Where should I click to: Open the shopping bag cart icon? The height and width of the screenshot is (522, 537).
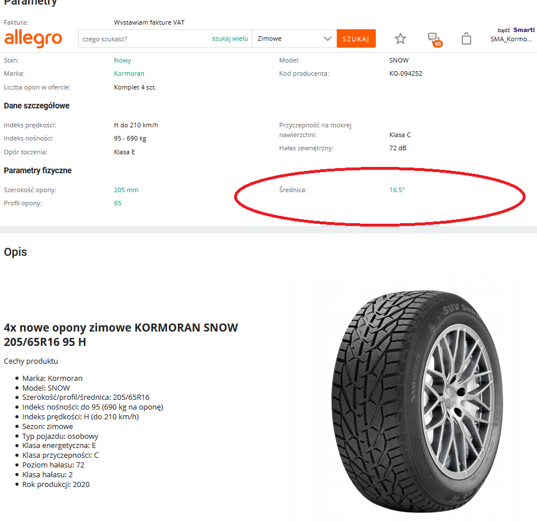(466, 38)
